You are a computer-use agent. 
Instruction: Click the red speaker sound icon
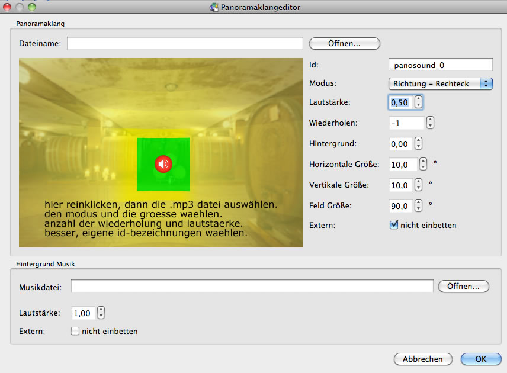pyautogui.click(x=163, y=164)
